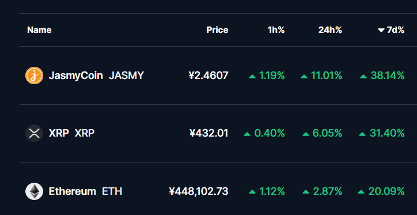This screenshot has height=215, width=417.
Task: Sort table by 1h% column
Action: pos(276,30)
